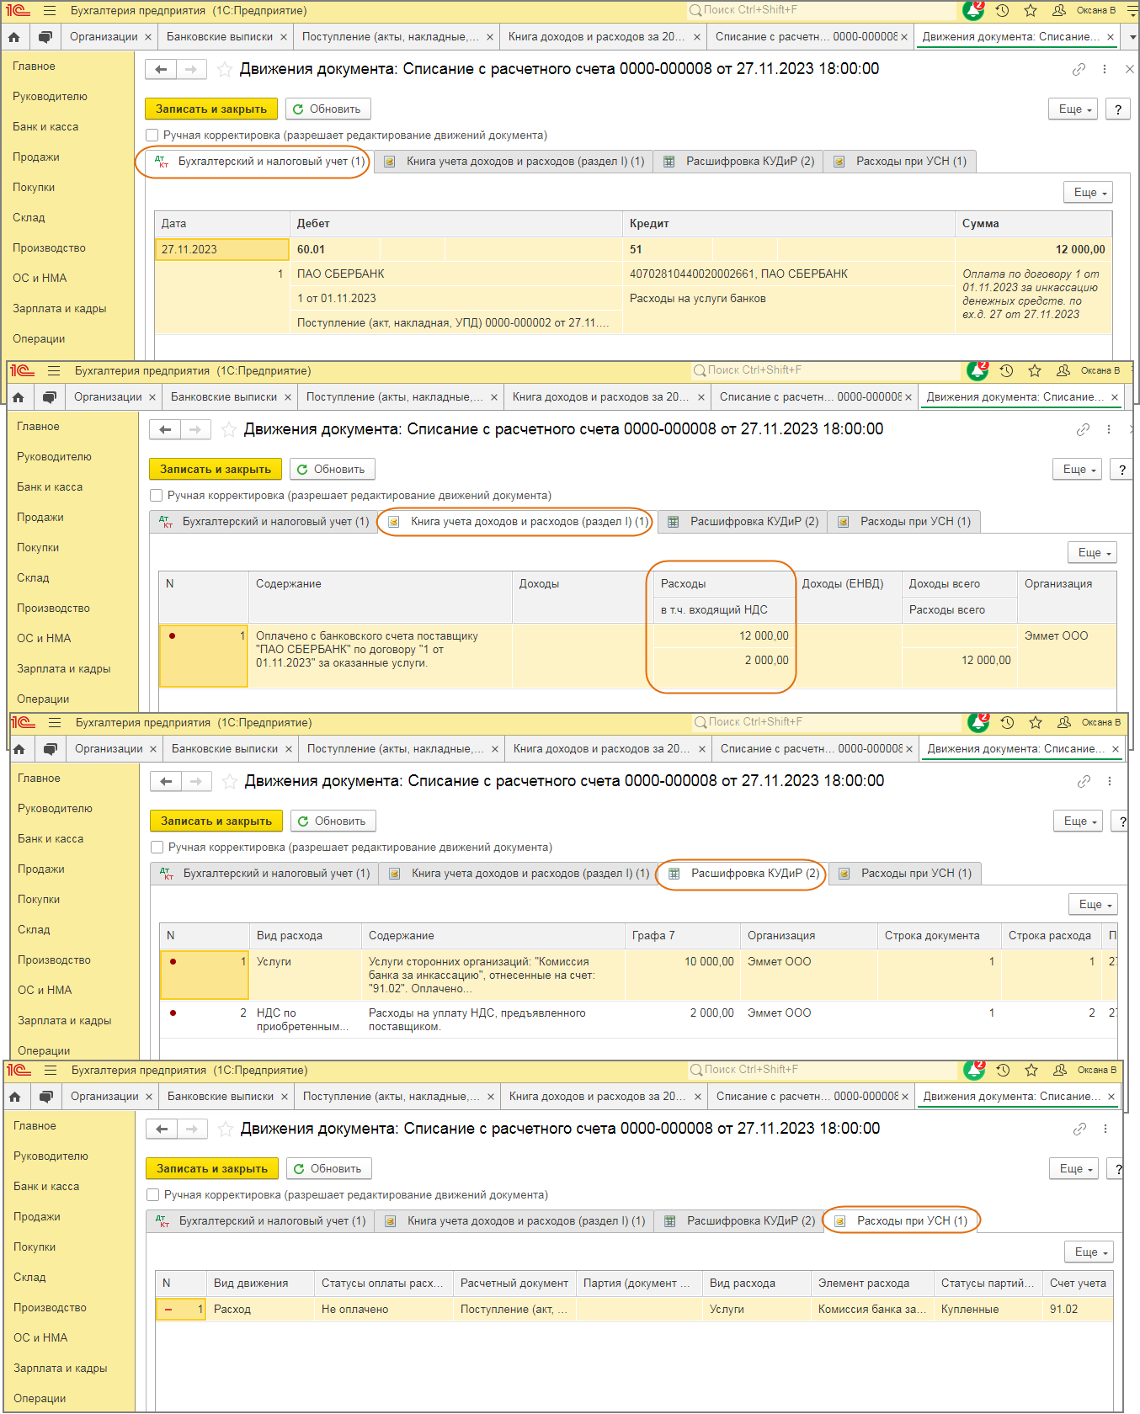Add document to favorites star in topmost window
The image size is (1140, 1414).
pyautogui.click(x=225, y=69)
